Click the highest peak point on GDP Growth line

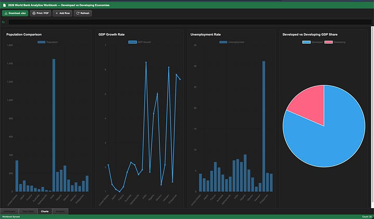tap(146, 62)
